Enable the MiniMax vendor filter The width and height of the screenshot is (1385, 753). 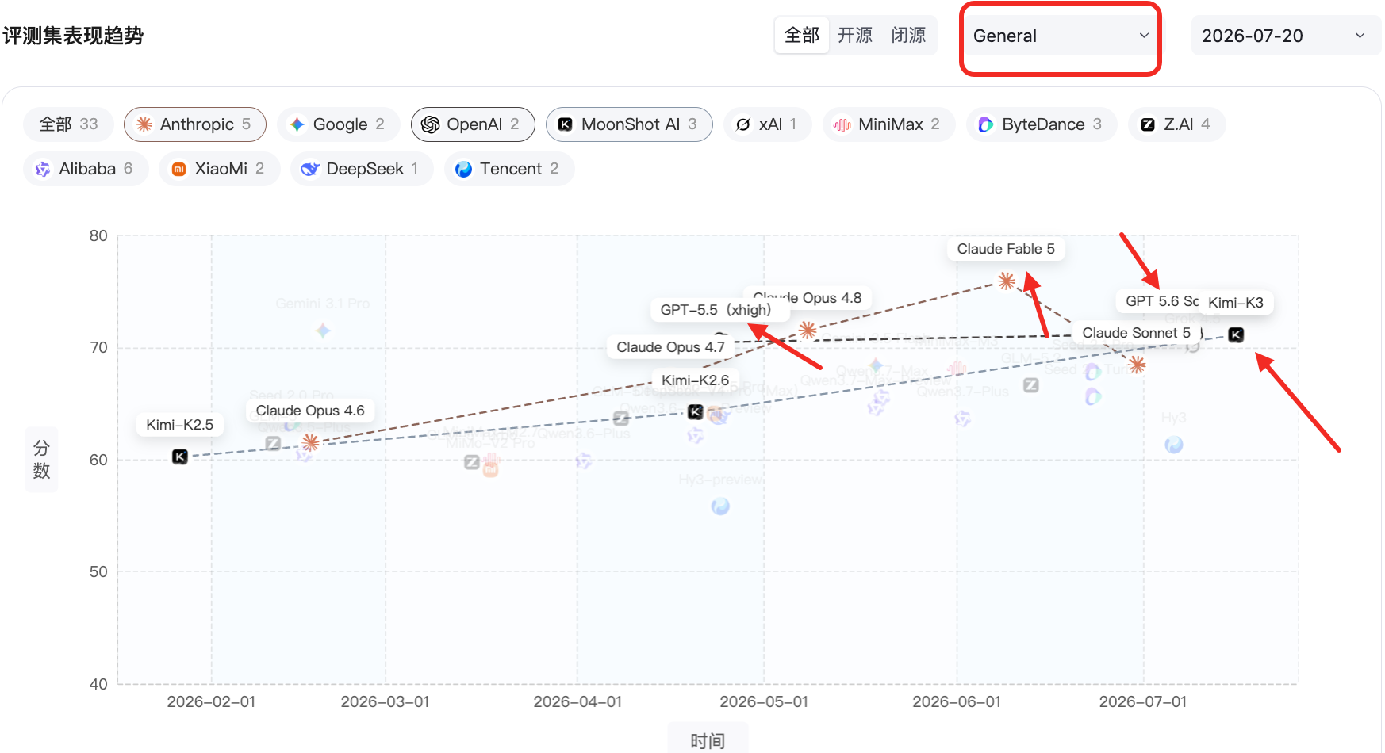pos(888,124)
